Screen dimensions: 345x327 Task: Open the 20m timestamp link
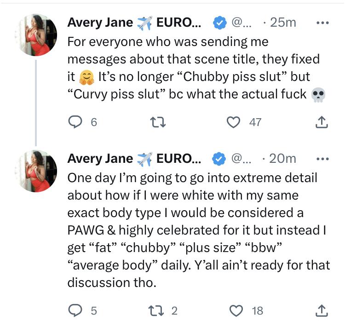click(283, 159)
